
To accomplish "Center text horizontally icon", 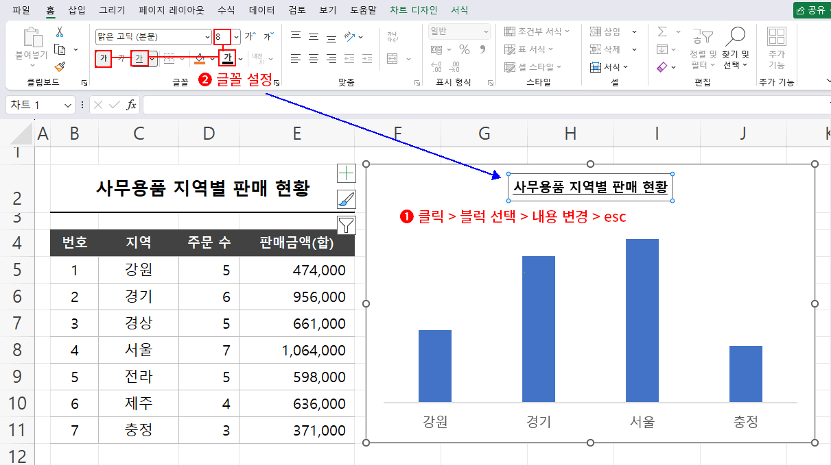I will tap(314, 58).
